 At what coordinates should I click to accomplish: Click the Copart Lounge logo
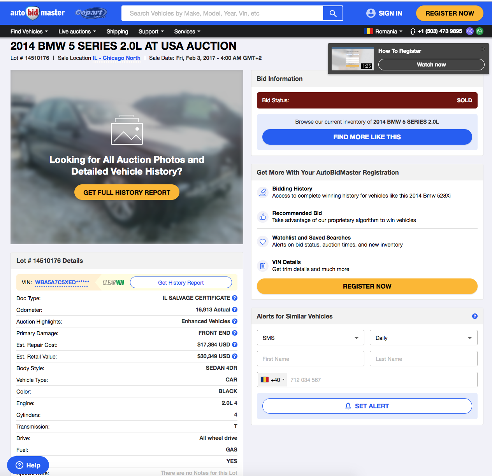91,13
